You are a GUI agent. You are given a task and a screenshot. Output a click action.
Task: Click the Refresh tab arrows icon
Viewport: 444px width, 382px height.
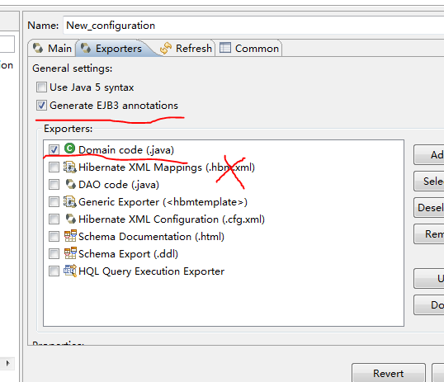(166, 48)
